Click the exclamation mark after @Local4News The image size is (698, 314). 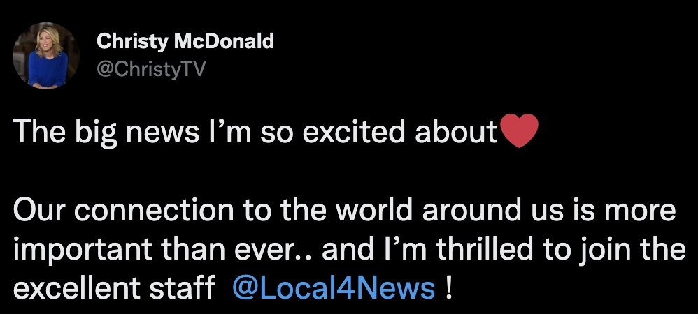(448, 287)
